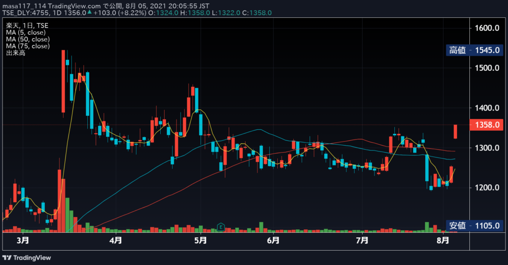
Task: Click the 1200.0 price axis label
Action: point(487,188)
